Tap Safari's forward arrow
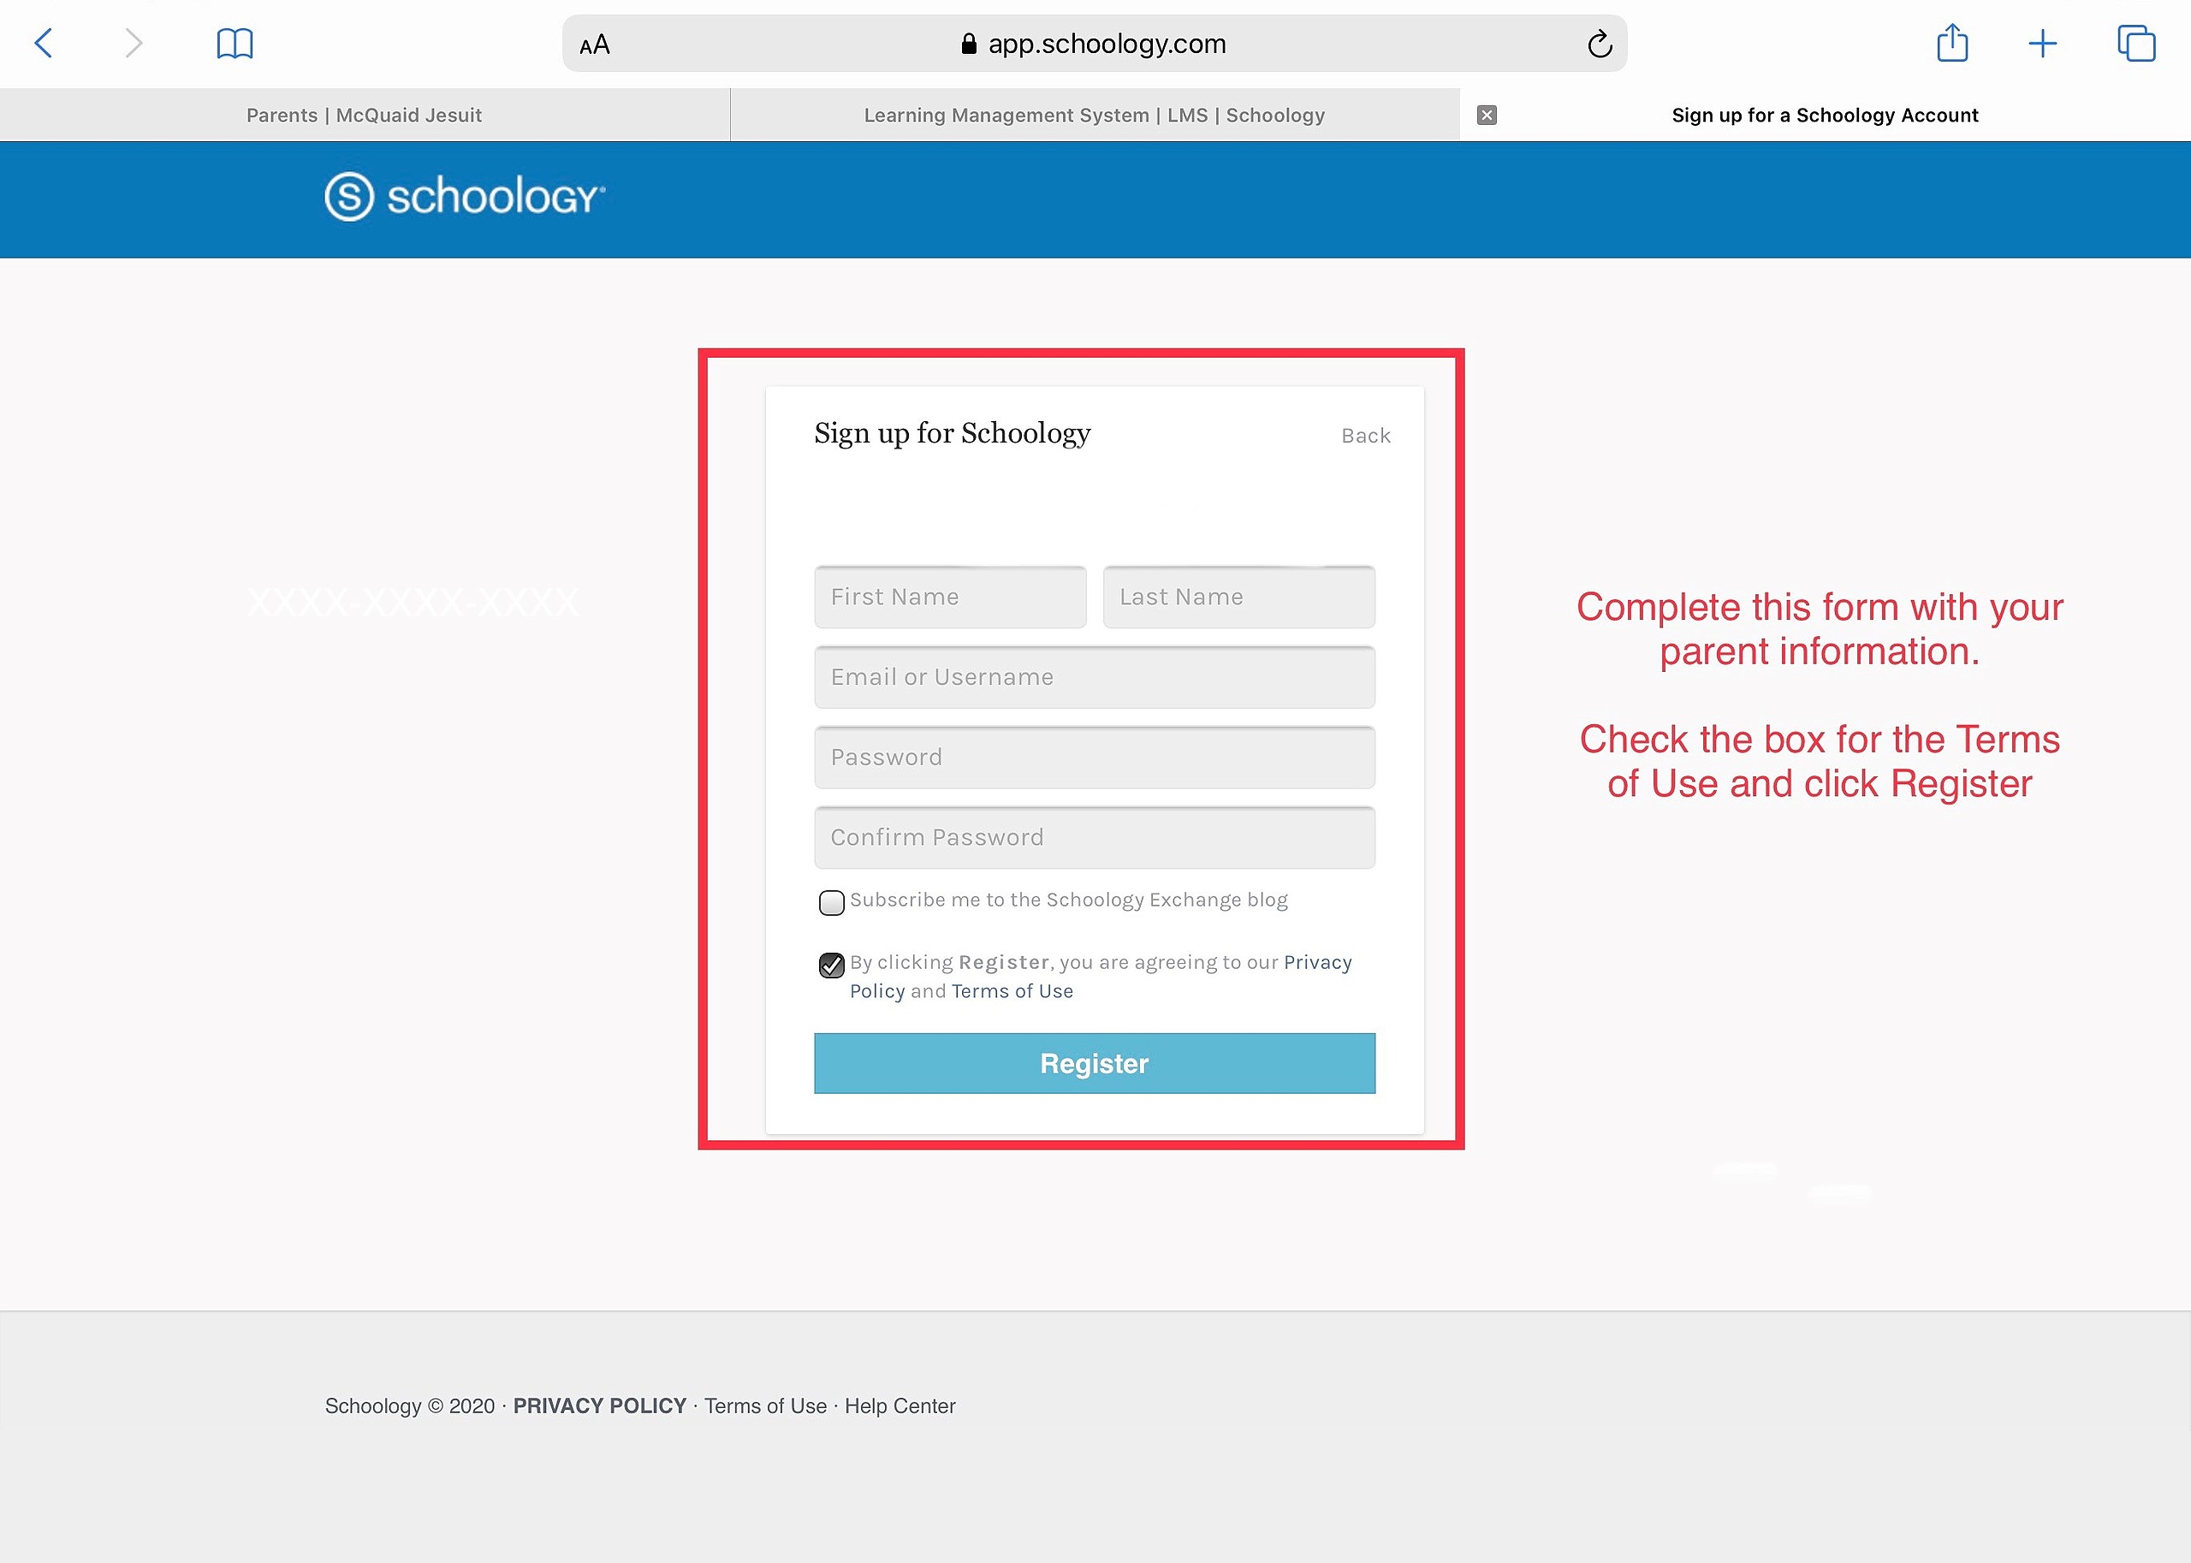This screenshot has height=1563, width=2191. click(x=134, y=44)
